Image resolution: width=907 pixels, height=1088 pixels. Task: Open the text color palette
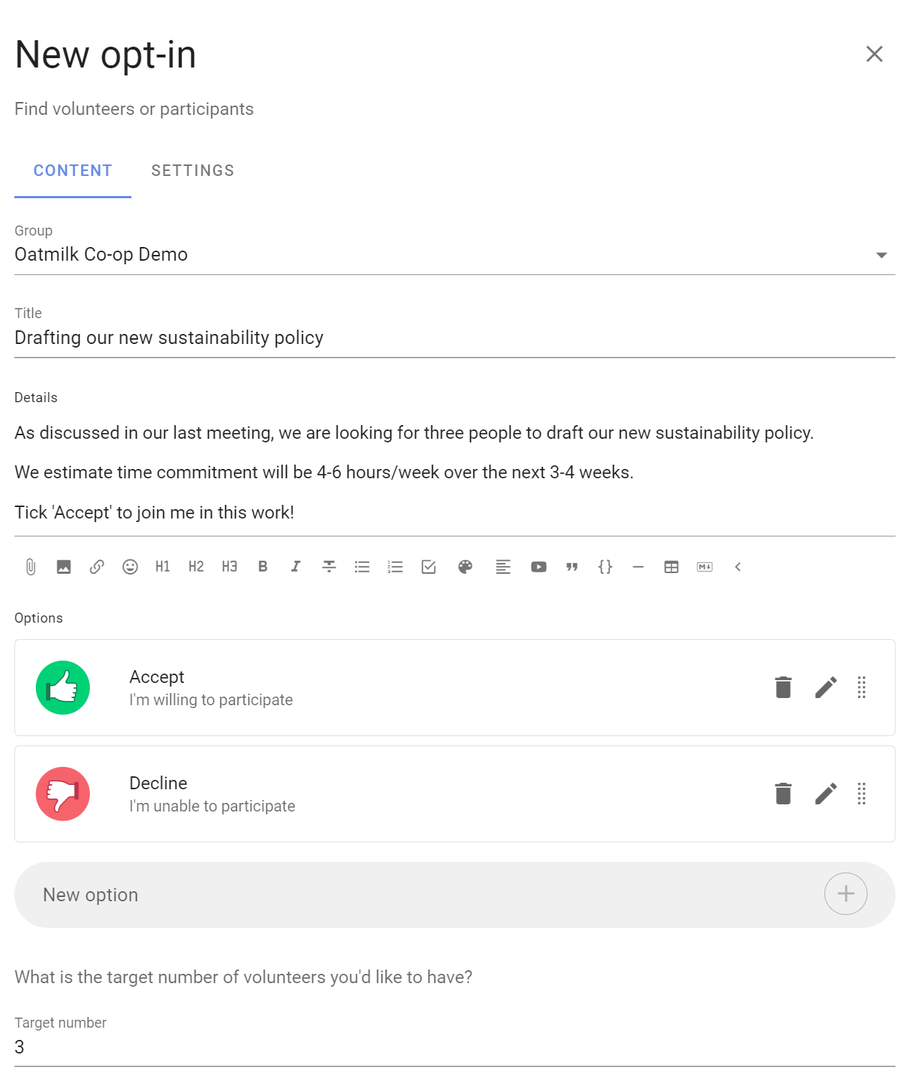click(x=465, y=567)
